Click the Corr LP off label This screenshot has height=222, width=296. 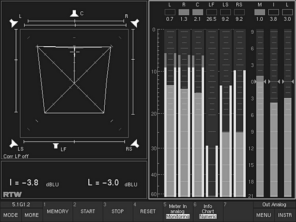[16, 156]
